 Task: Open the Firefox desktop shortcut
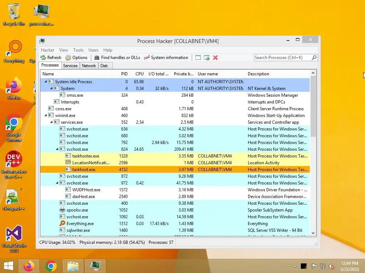pyautogui.click(x=14, y=89)
